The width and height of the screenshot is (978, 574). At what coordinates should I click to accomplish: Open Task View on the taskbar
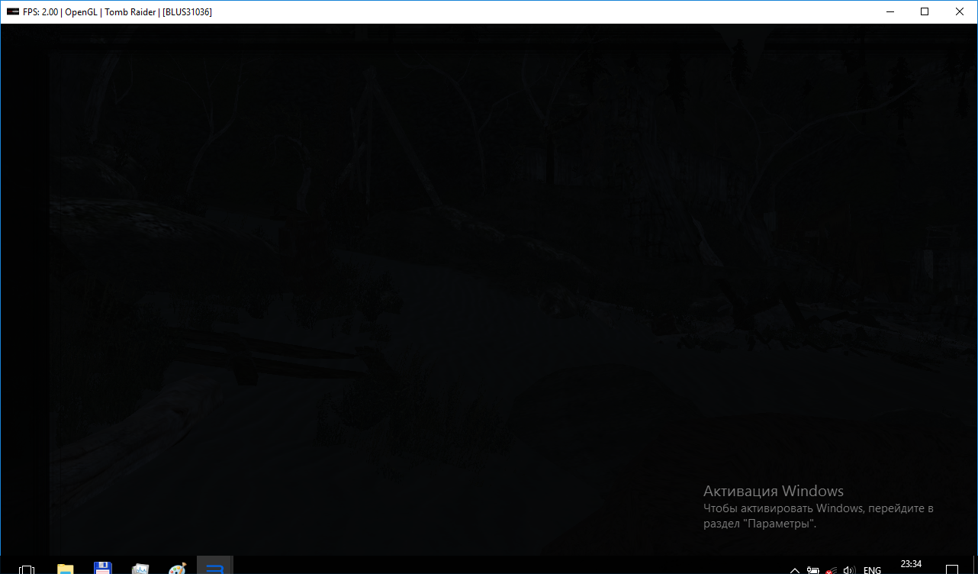coord(26,569)
